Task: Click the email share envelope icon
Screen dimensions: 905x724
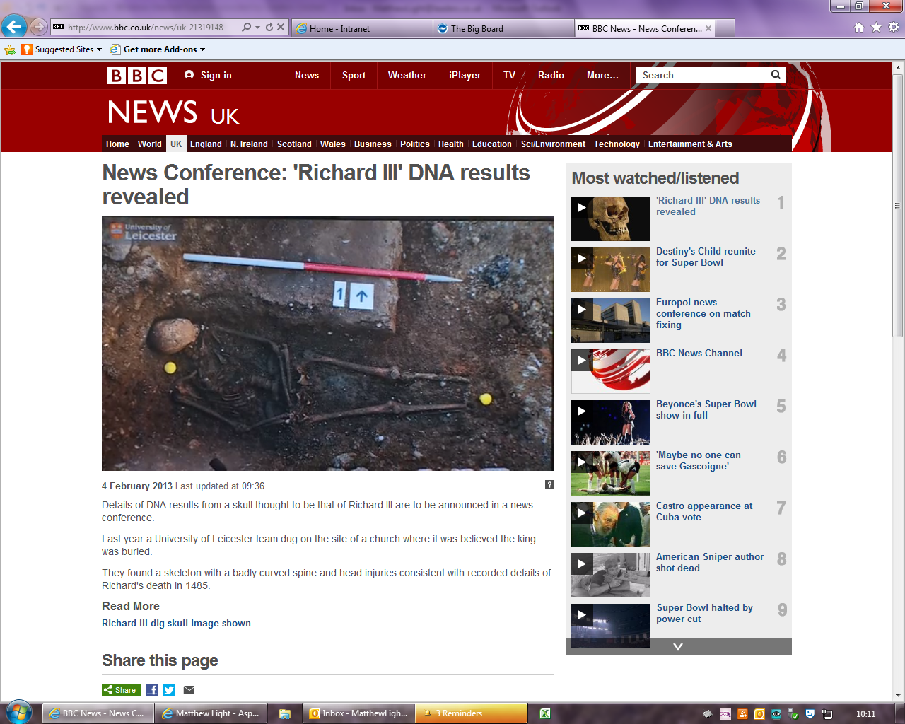Action: pos(189,690)
